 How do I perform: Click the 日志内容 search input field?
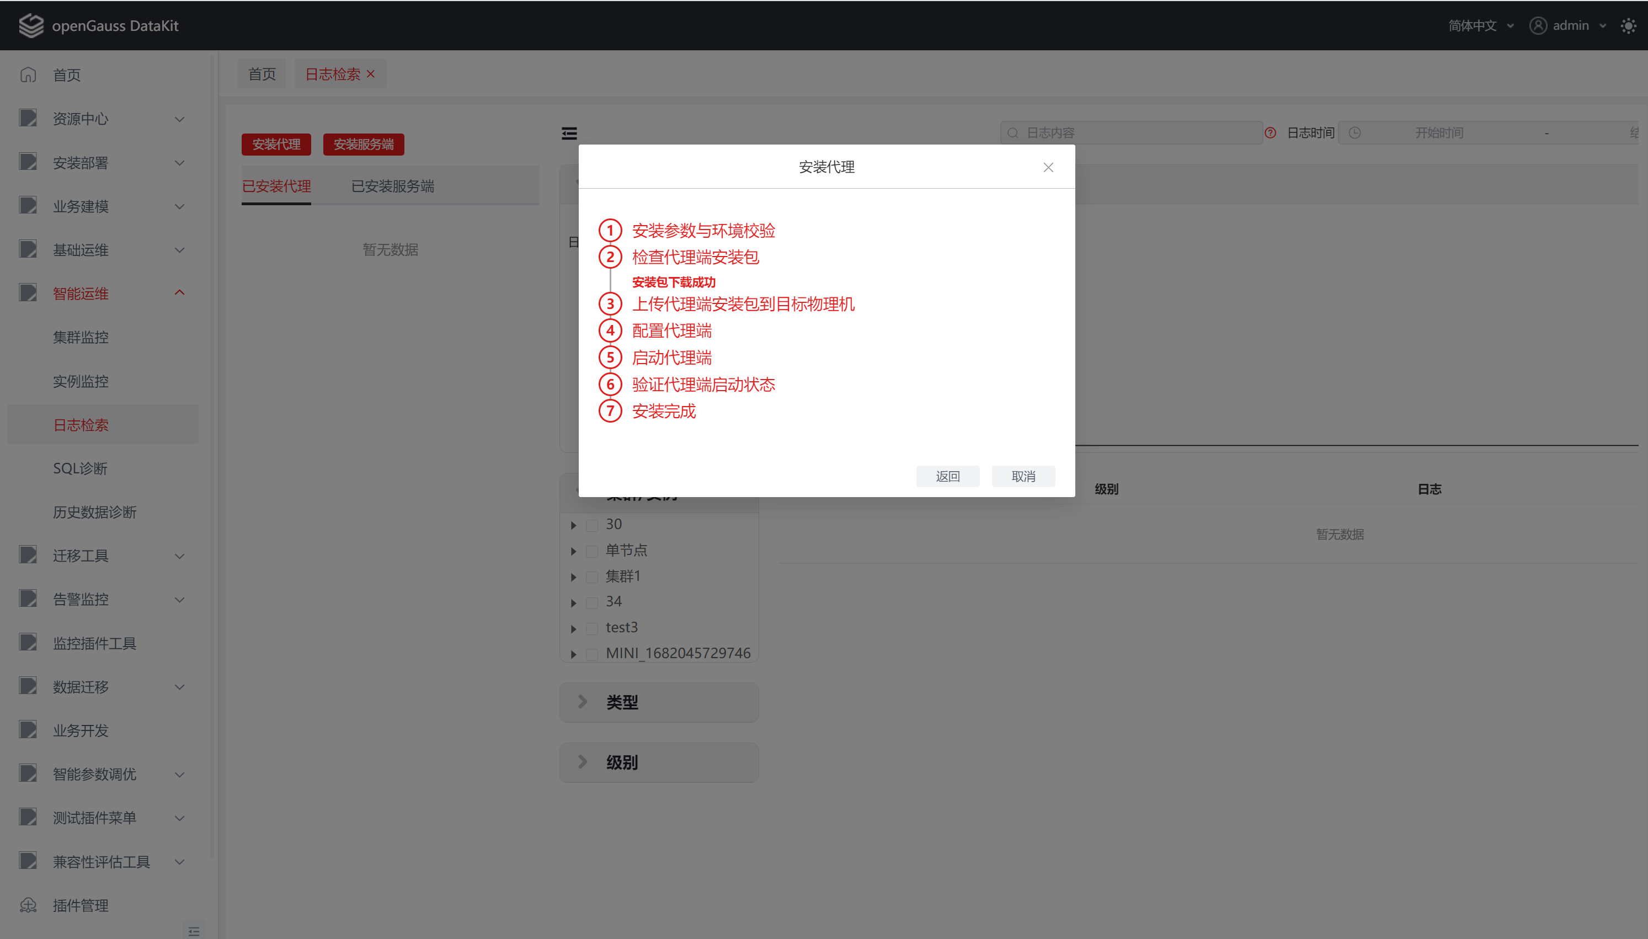(x=1135, y=133)
